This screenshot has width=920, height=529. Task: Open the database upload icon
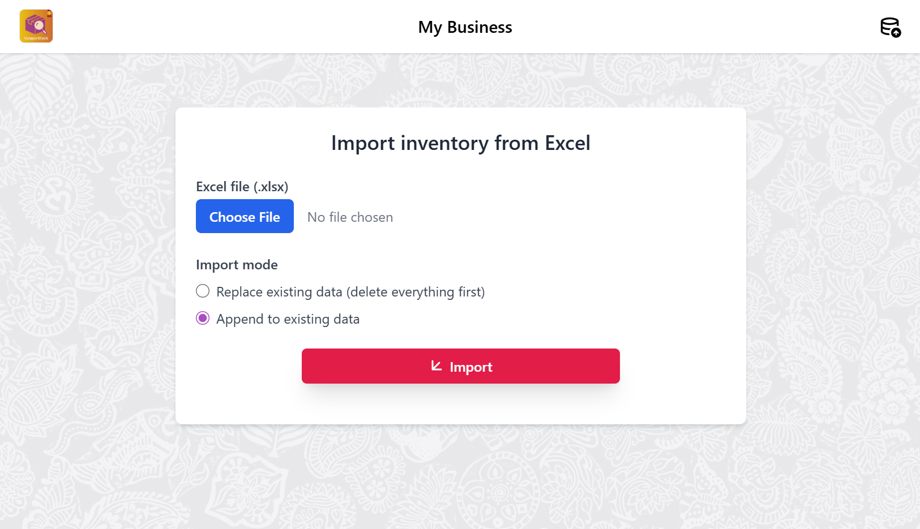point(890,27)
